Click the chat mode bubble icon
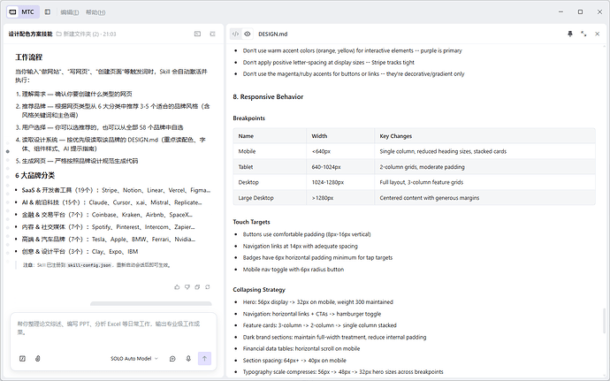Screen dimensions: 610x381 172,358
